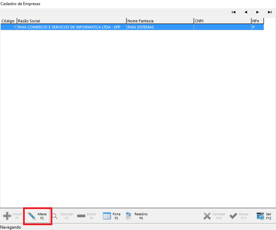Image resolution: width=276 pixels, height=230 pixels.
Task: Jump to the last record
Action: click(x=270, y=12)
